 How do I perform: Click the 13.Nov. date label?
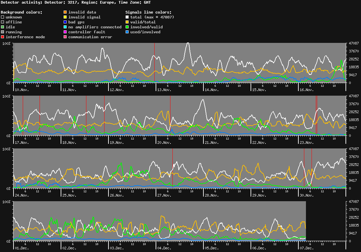(164, 90)
